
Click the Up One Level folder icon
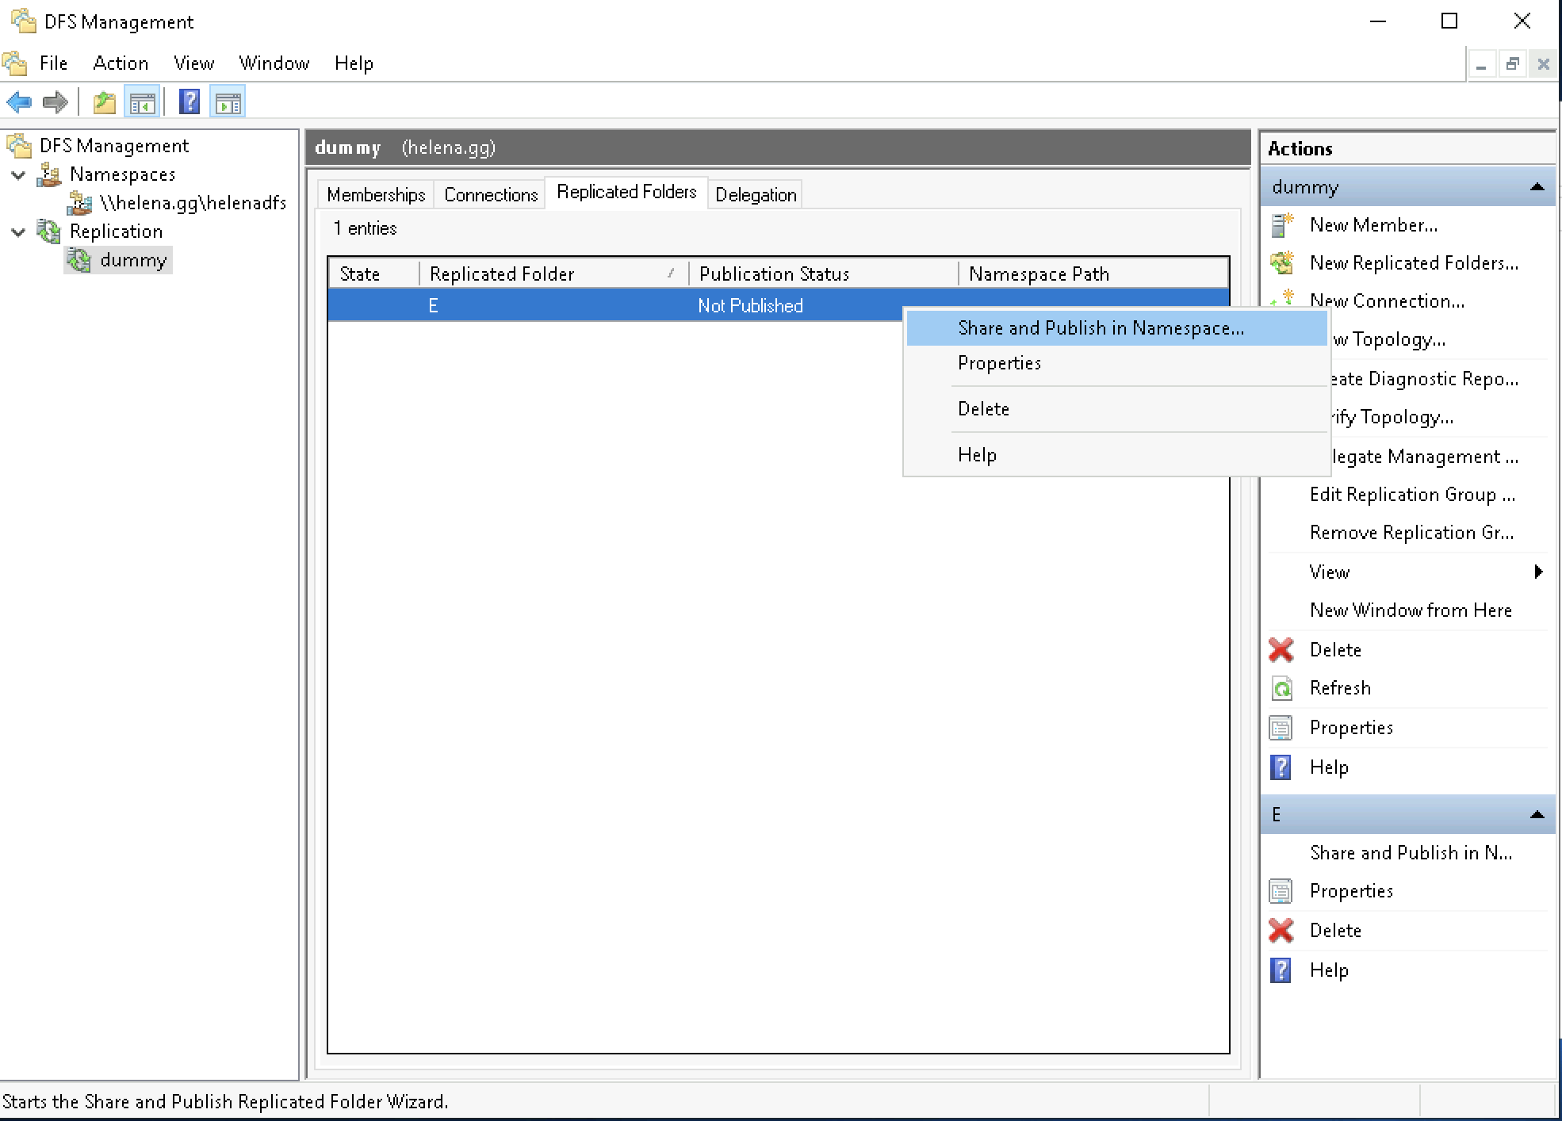[105, 102]
